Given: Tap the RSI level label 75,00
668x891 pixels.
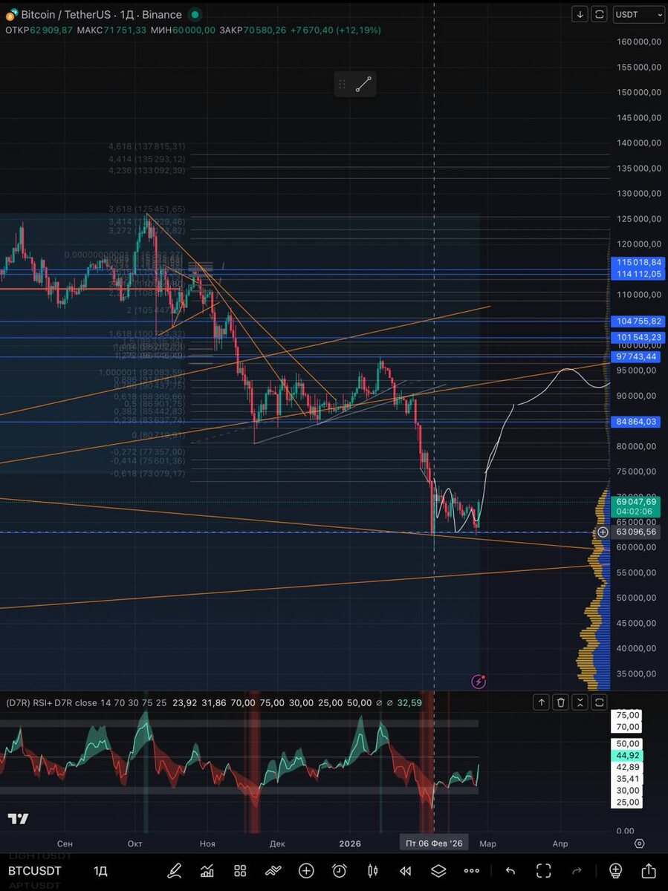Looking at the screenshot, I should click(629, 716).
